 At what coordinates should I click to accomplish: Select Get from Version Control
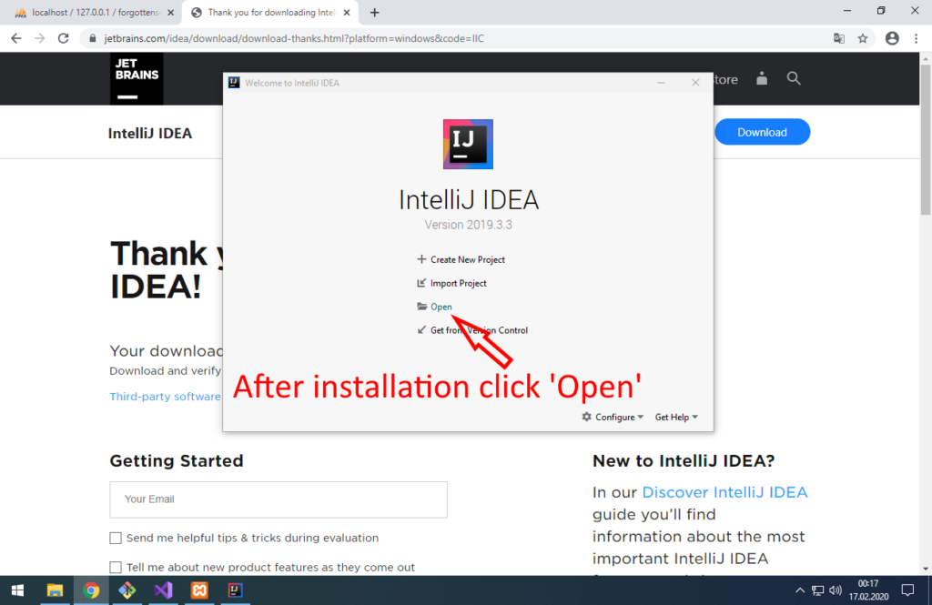(x=472, y=330)
